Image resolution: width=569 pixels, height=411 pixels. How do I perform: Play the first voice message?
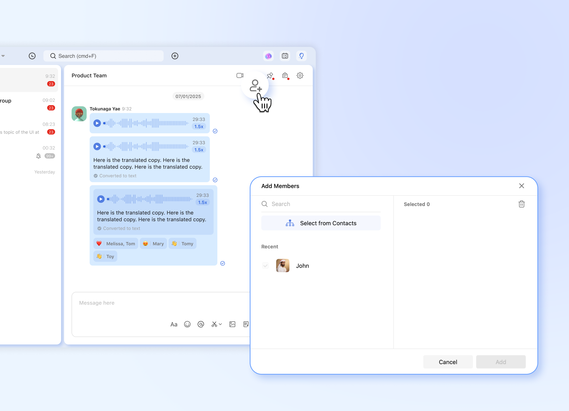(97, 123)
